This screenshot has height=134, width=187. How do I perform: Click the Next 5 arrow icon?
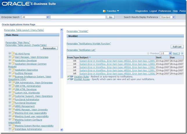point(182,53)
